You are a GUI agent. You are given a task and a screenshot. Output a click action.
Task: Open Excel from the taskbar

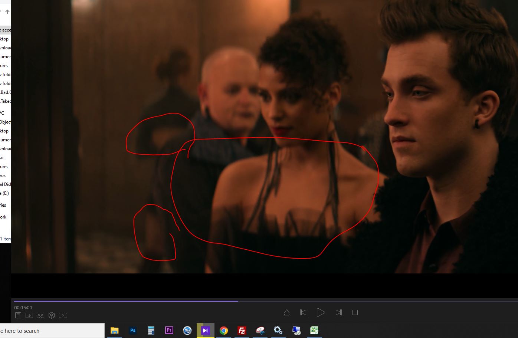[x=314, y=330]
